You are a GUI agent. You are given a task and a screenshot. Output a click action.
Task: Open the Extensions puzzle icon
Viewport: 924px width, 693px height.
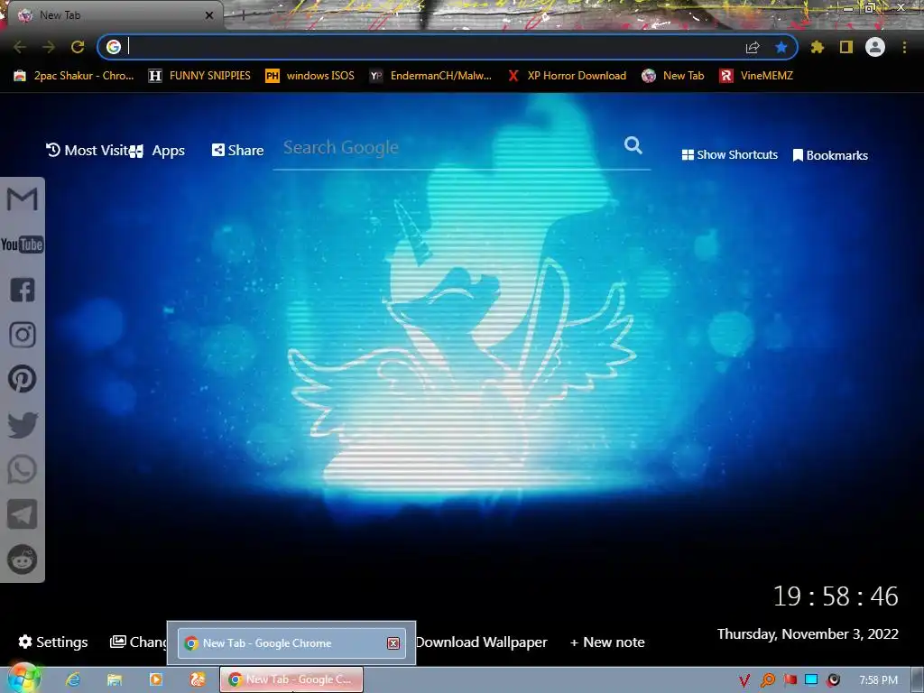pyautogui.click(x=817, y=47)
